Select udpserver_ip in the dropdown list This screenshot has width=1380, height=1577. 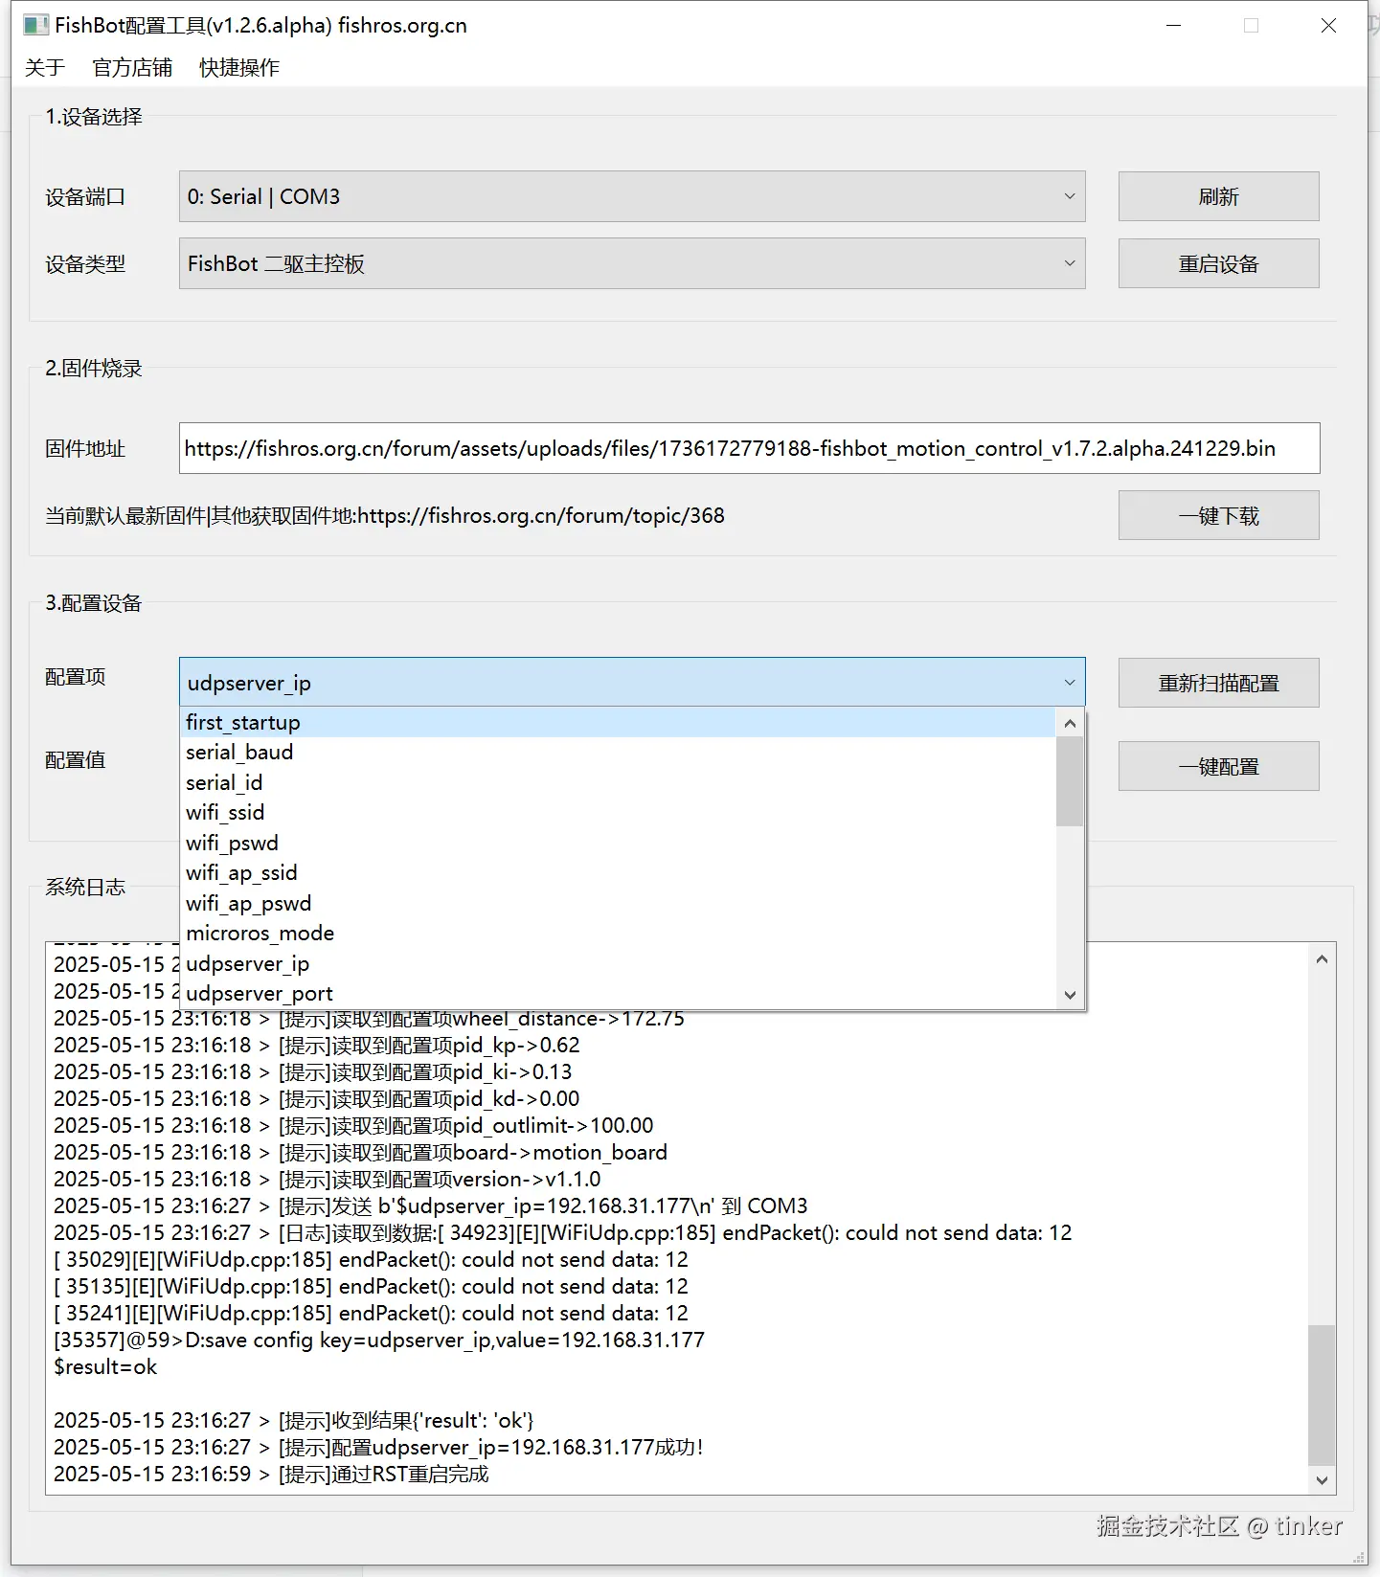[619, 963]
